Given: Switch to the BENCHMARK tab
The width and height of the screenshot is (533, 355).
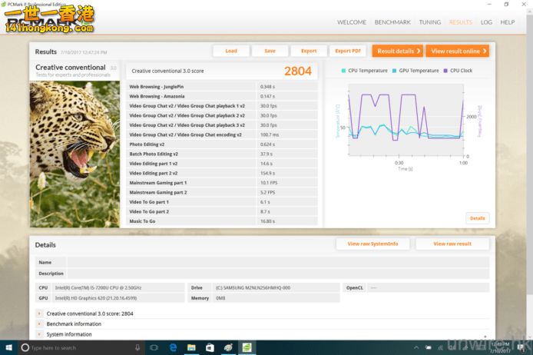Looking at the screenshot, I should pos(392,22).
